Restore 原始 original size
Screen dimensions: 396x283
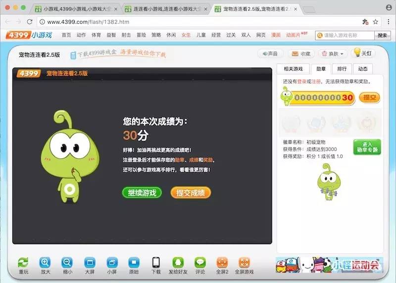click(134, 263)
